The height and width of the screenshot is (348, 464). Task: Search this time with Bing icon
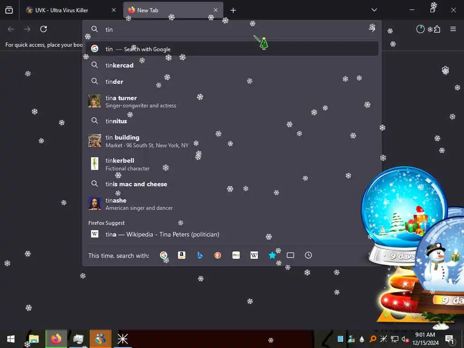point(200,255)
